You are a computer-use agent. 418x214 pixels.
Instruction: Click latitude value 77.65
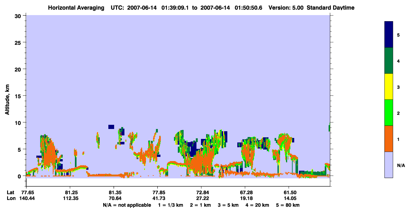[27, 193]
